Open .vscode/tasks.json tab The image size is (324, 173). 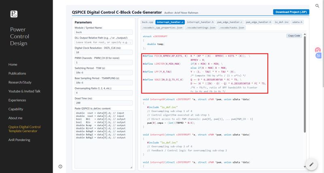pyautogui.click(x=232, y=27)
